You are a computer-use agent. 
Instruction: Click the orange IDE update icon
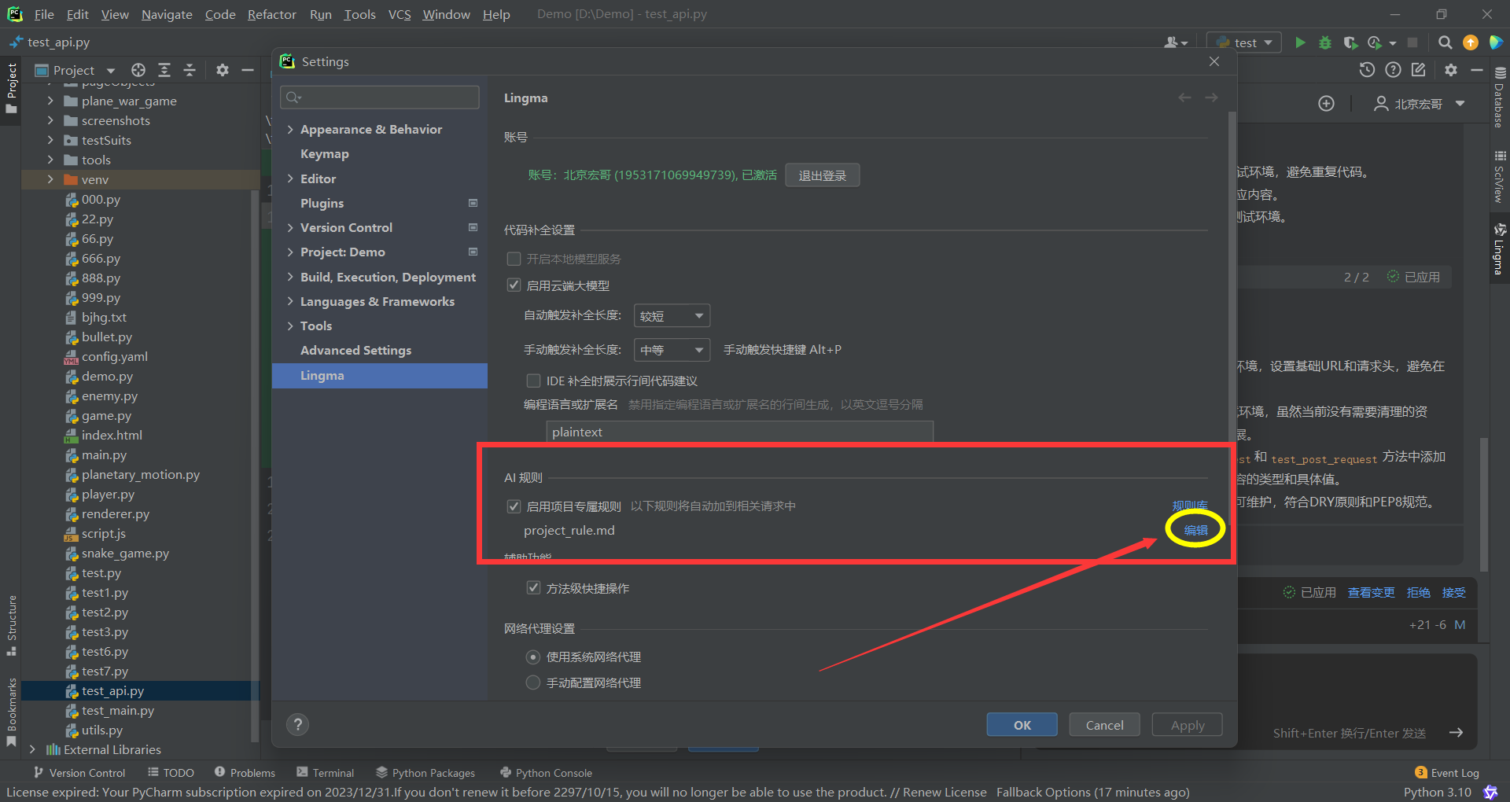(x=1470, y=42)
